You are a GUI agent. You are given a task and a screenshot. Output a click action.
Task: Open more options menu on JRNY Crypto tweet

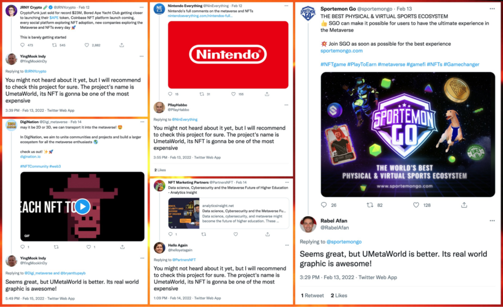coord(141,7)
